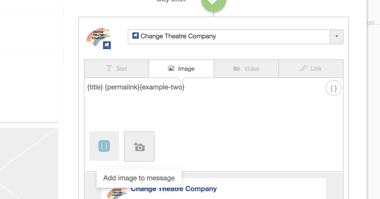Select the blue curly braces image placeholder thumbnail
This screenshot has width=380, height=199.
(104, 146)
